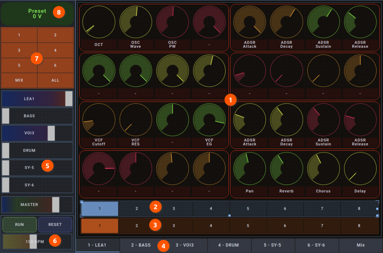Open the 4 - DRUM tab

[229, 245]
